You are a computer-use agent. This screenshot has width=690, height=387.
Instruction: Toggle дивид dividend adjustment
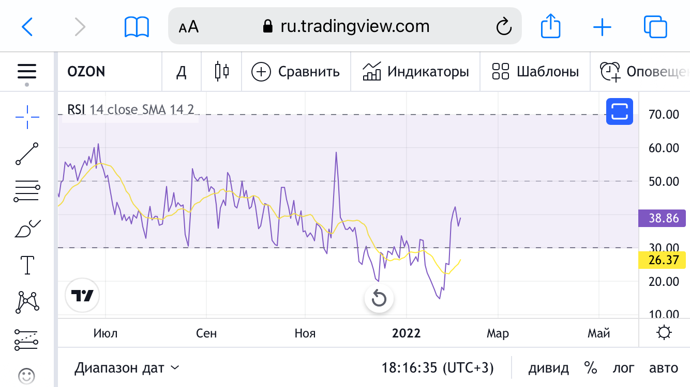(x=549, y=368)
